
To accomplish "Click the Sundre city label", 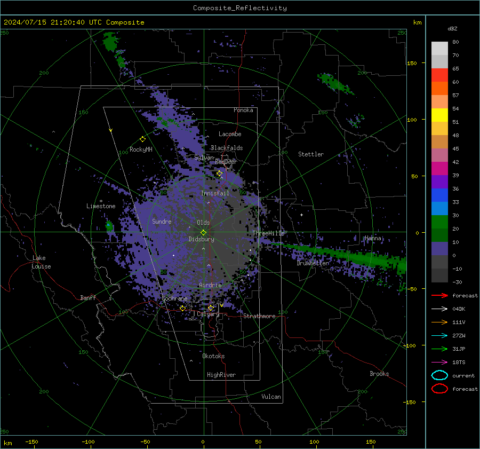I will (162, 221).
